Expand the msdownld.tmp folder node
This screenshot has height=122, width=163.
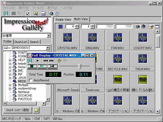10,89
